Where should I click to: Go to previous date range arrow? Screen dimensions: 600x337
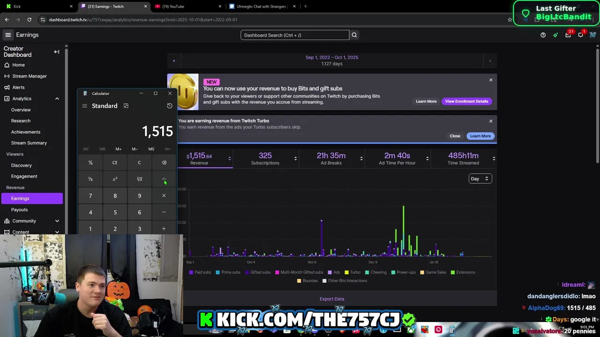coord(174,60)
